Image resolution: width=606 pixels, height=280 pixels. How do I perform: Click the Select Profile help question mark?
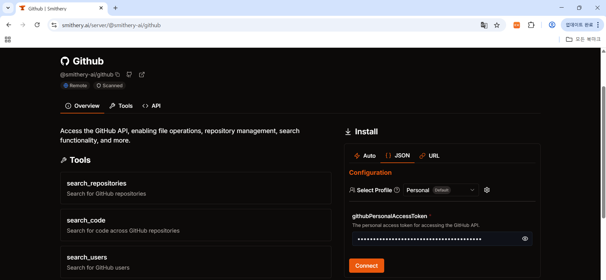397,190
